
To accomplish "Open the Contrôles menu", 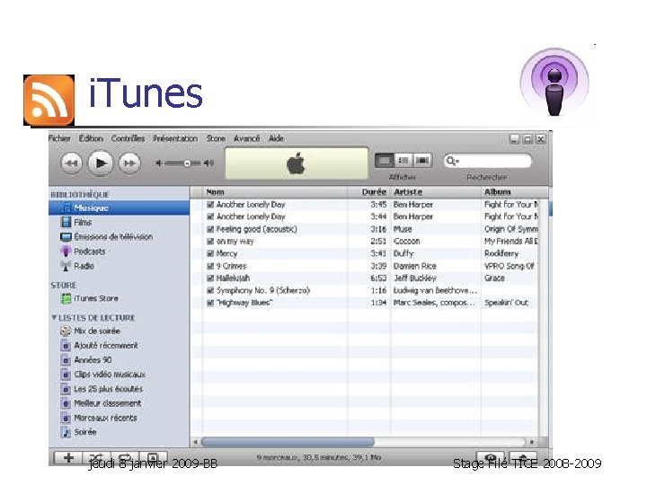I will point(128,138).
